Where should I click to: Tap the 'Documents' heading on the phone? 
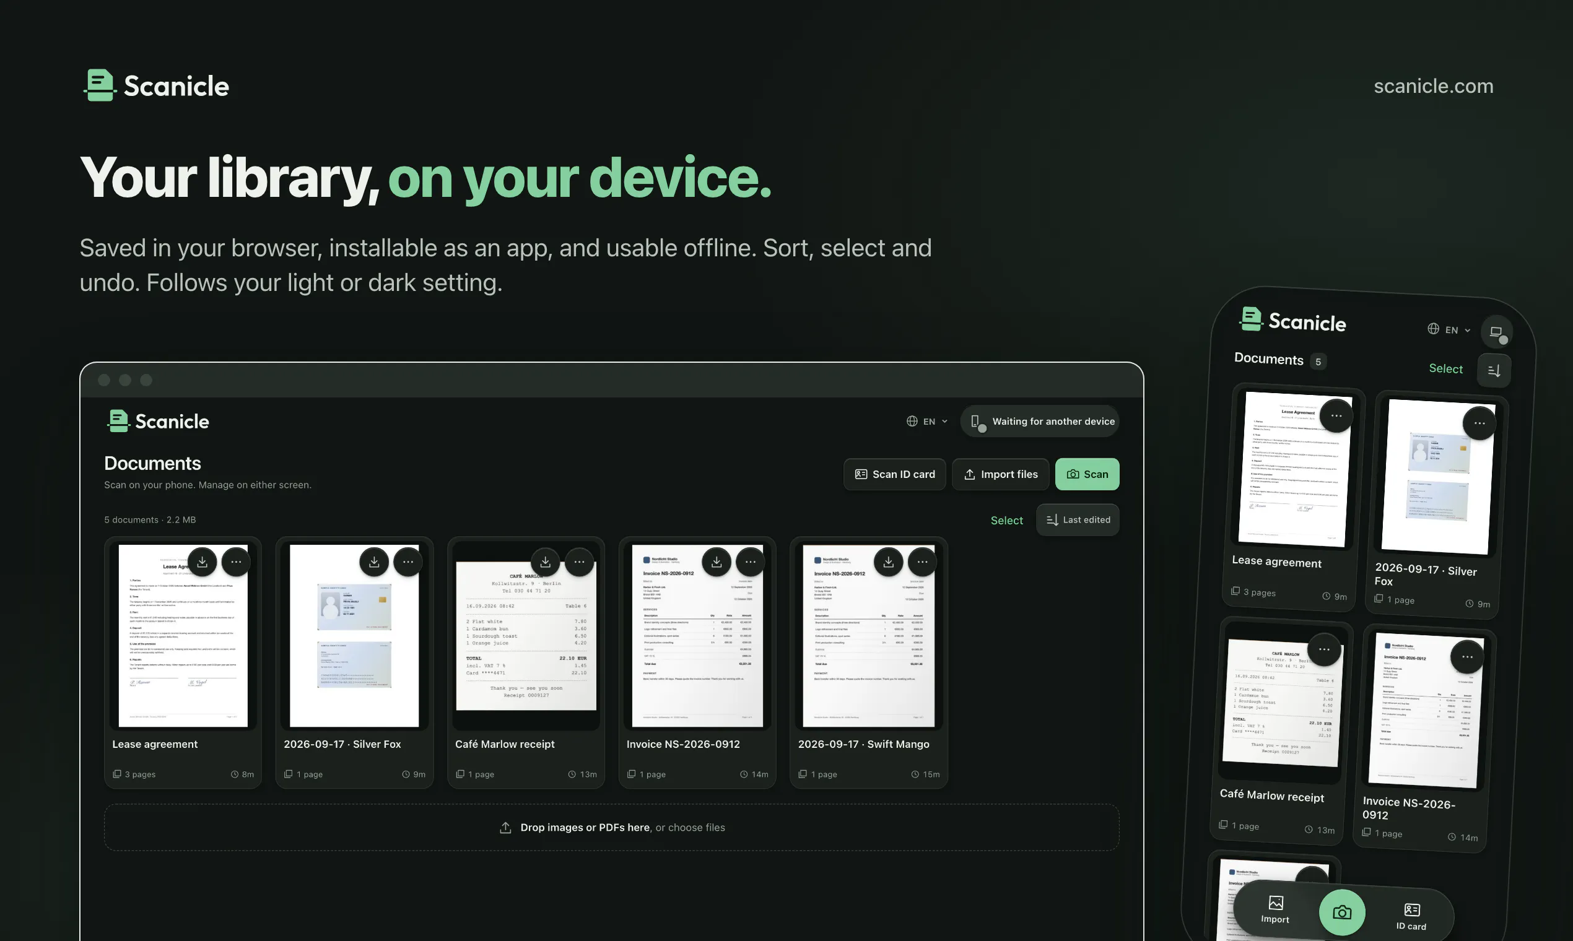tap(1268, 359)
